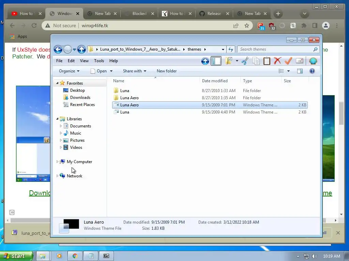349x261 pixels.
Task: Select Videos library in navigation pane
Action: (76, 147)
